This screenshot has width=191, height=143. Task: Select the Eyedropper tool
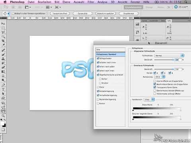(3, 45)
